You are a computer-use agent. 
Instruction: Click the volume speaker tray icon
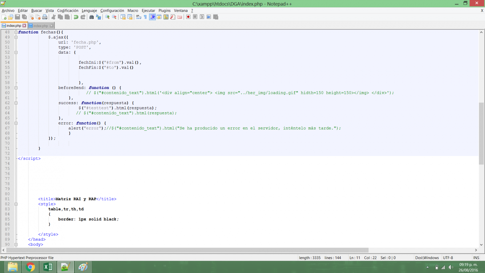click(x=451, y=267)
